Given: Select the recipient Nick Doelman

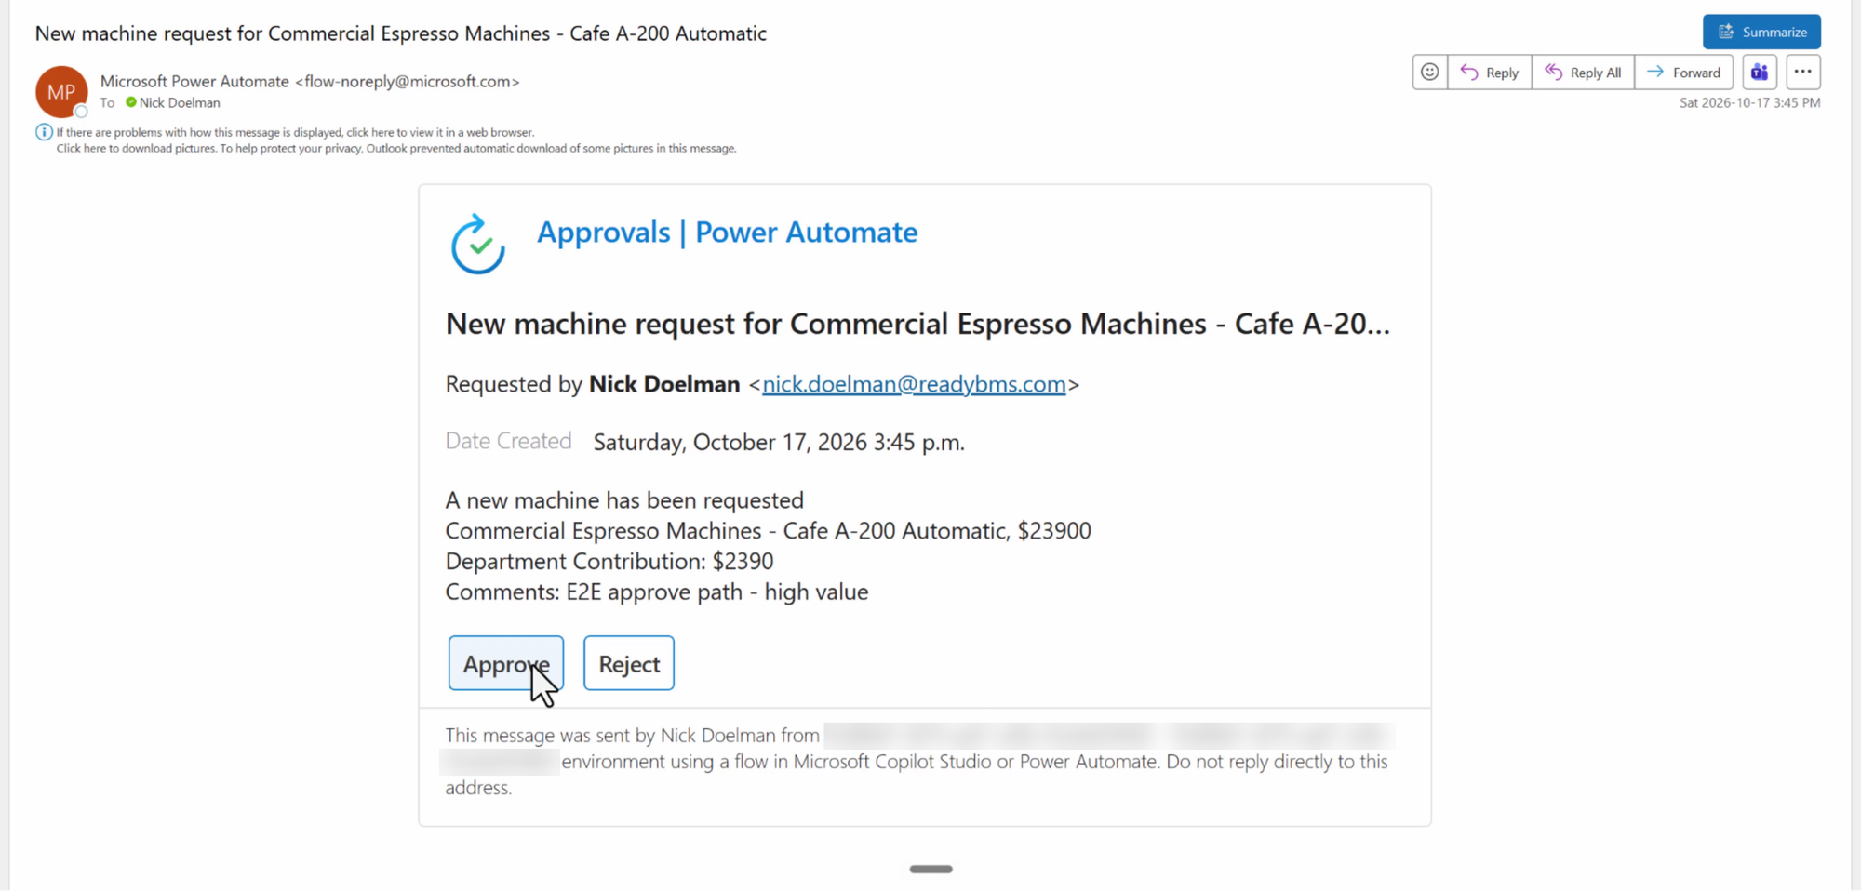Looking at the screenshot, I should [180, 102].
